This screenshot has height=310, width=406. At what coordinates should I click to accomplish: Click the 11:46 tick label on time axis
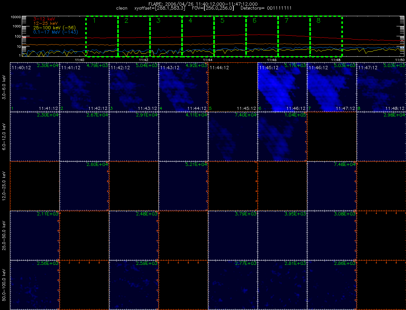[x=272, y=60]
